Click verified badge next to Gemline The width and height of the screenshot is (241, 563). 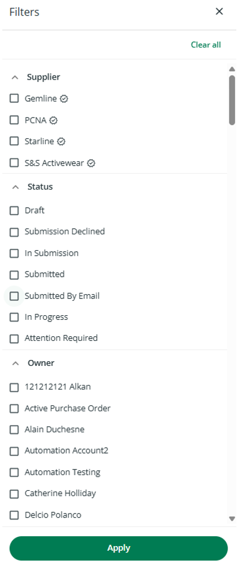(x=64, y=99)
